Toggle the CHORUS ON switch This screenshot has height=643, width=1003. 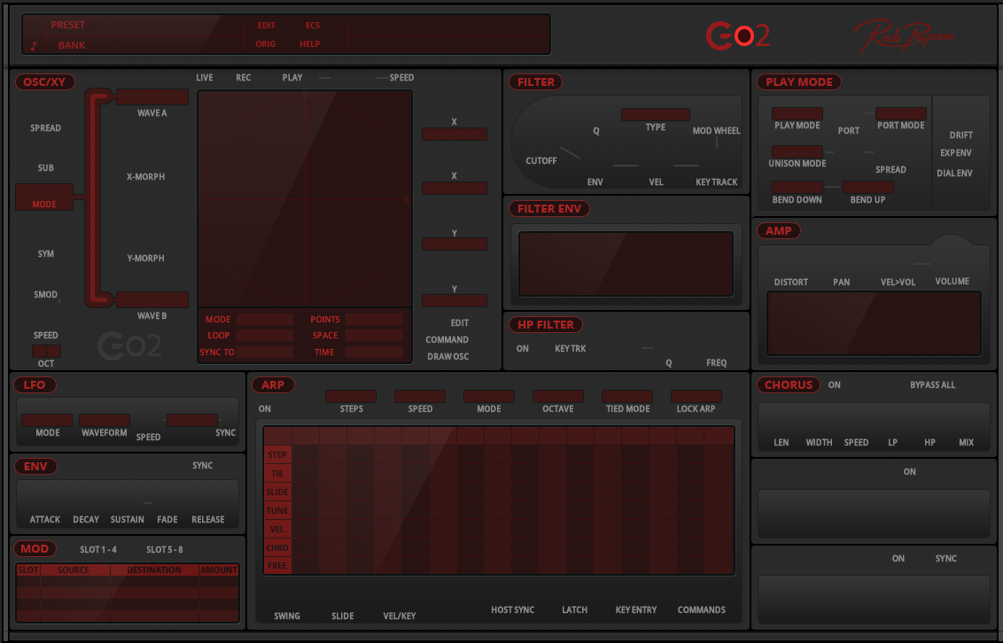pos(834,384)
